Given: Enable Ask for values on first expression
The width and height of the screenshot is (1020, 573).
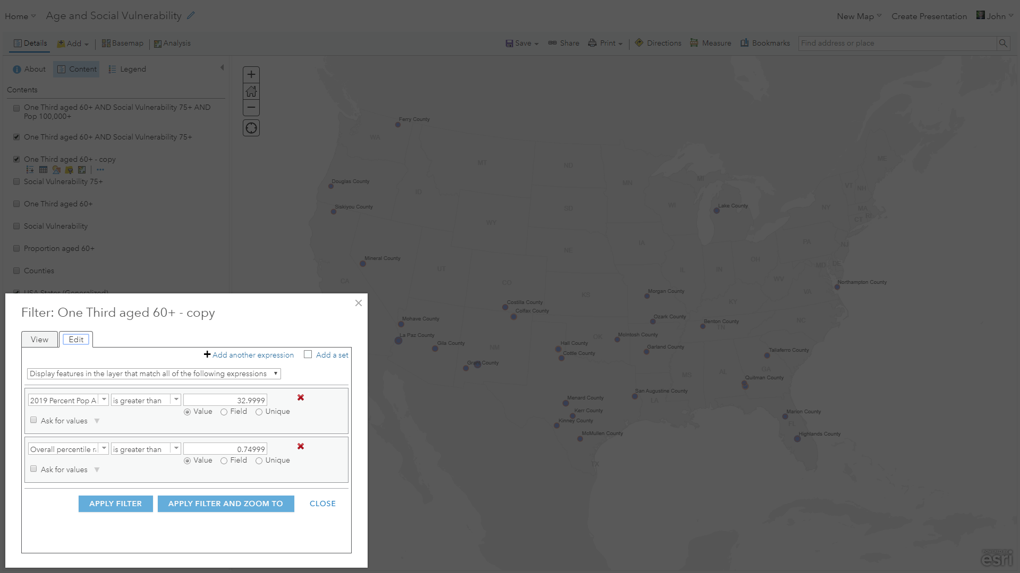Looking at the screenshot, I should point(34,420).
